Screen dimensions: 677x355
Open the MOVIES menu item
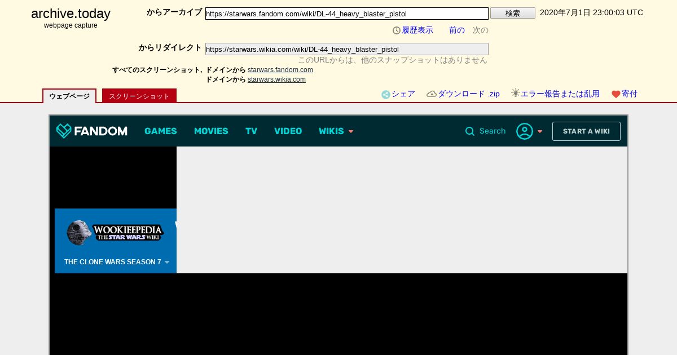(211, 131)
